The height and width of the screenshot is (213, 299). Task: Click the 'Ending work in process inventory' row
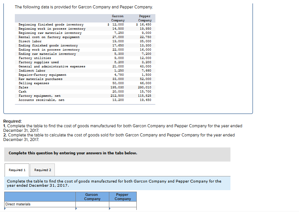pyautogui.click(x=85, y=50)
